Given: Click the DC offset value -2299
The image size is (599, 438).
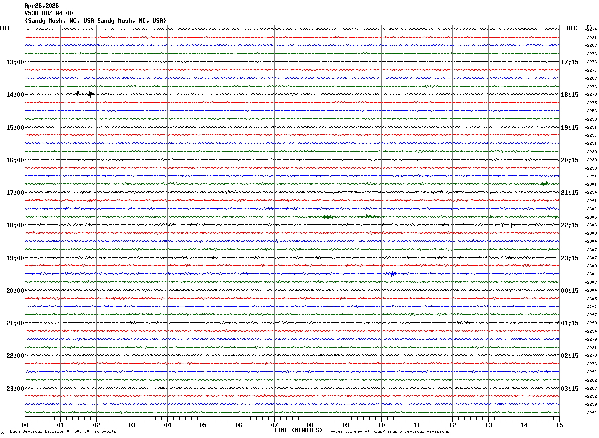Looking at the screenshot, I should click(591, 323).
